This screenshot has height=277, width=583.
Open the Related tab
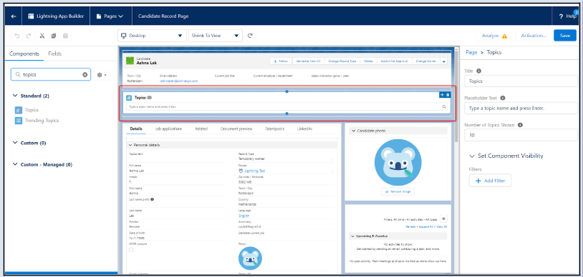point(201,129)
